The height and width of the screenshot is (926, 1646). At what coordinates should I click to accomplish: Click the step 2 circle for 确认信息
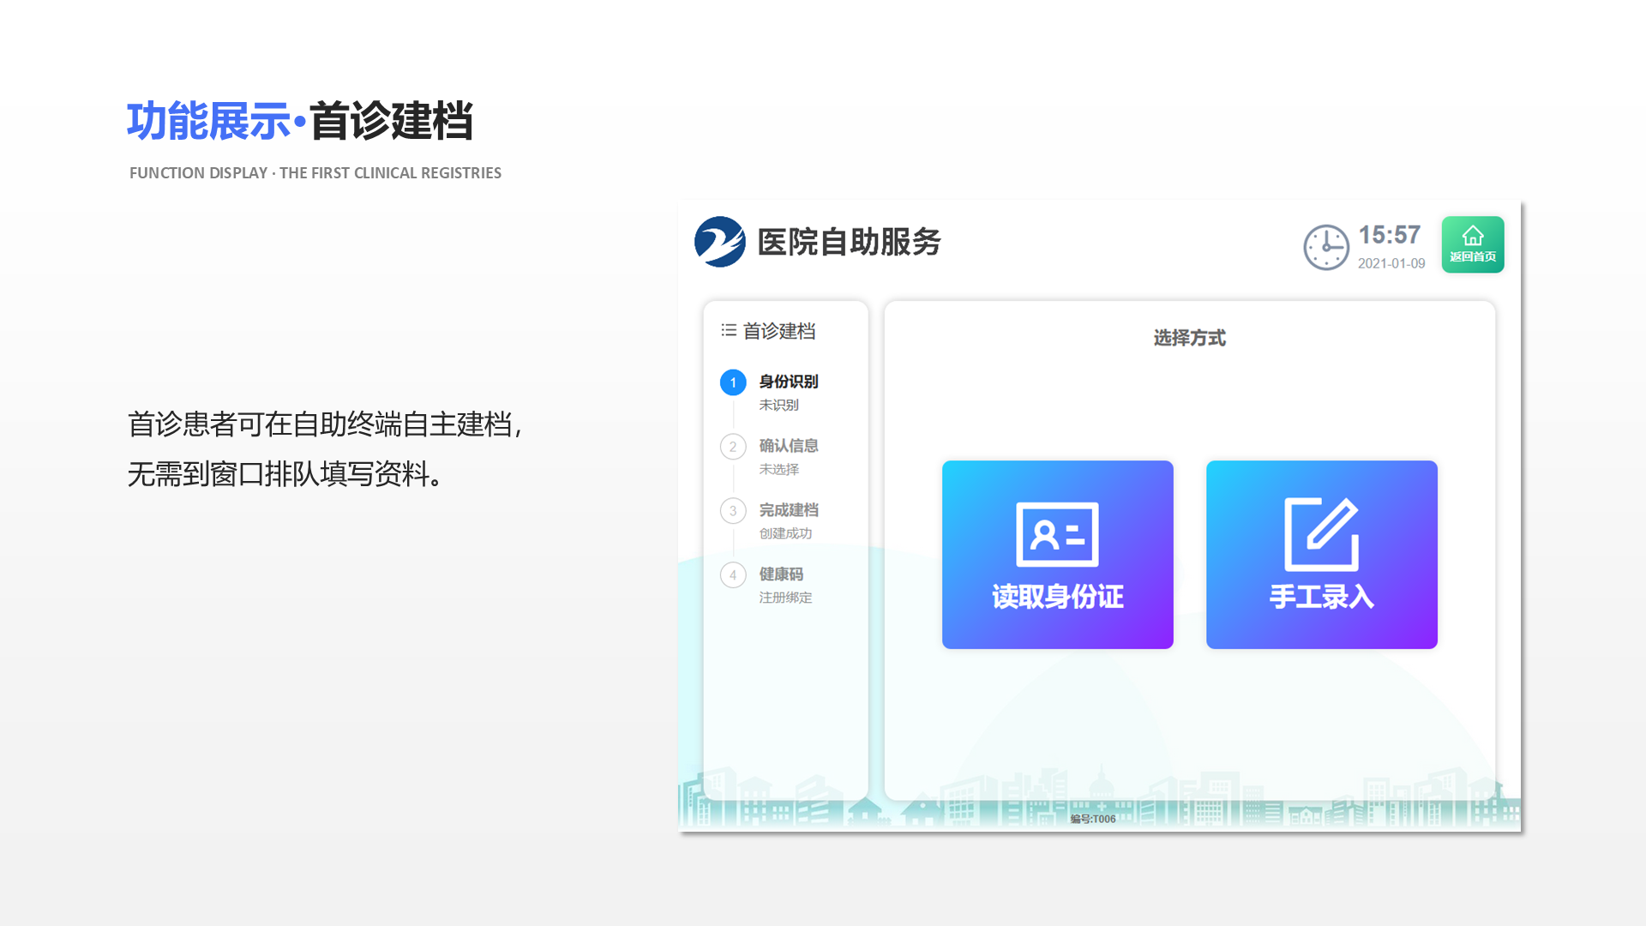tap(733, 447)
